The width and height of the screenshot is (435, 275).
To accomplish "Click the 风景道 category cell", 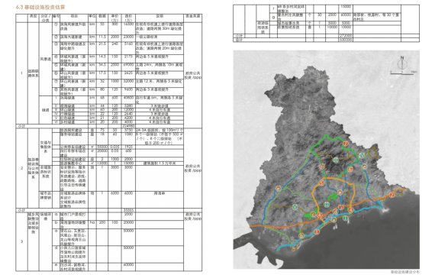I will click(46, 59).
